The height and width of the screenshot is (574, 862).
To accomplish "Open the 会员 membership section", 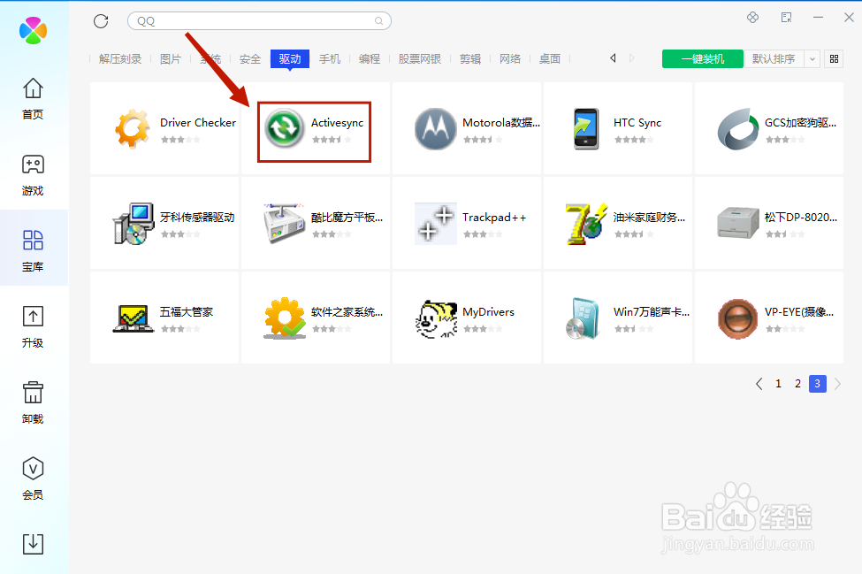I will [x=33, y=478].
